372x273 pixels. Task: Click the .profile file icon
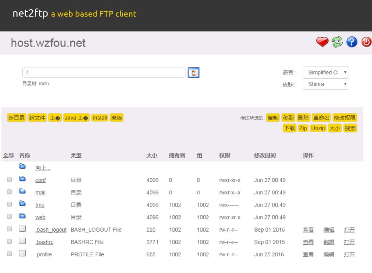pos(22,253)
